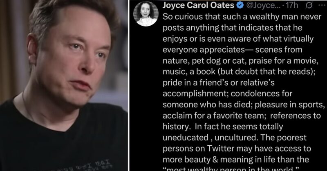
Task: Click the phrase 'uneducated , uncultured'
Action: pos(210,138)
